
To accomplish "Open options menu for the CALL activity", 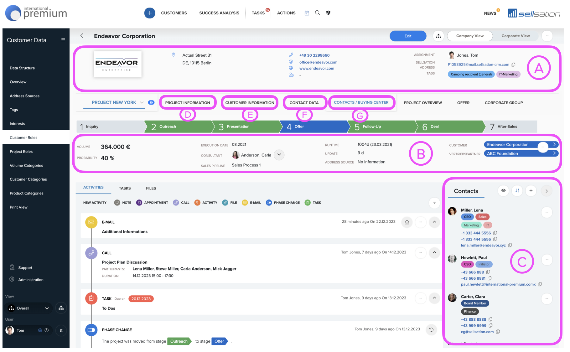I will [421, 253].
